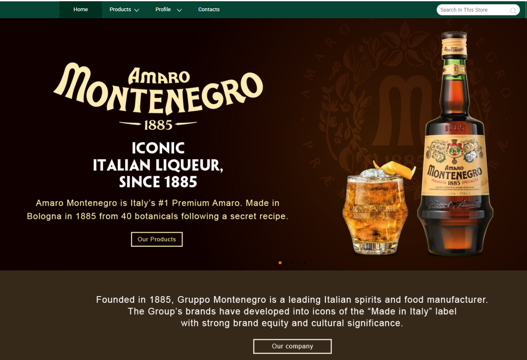Focus the Search In This Store field
Screen dimensions: 527x360
coord(478,10)
